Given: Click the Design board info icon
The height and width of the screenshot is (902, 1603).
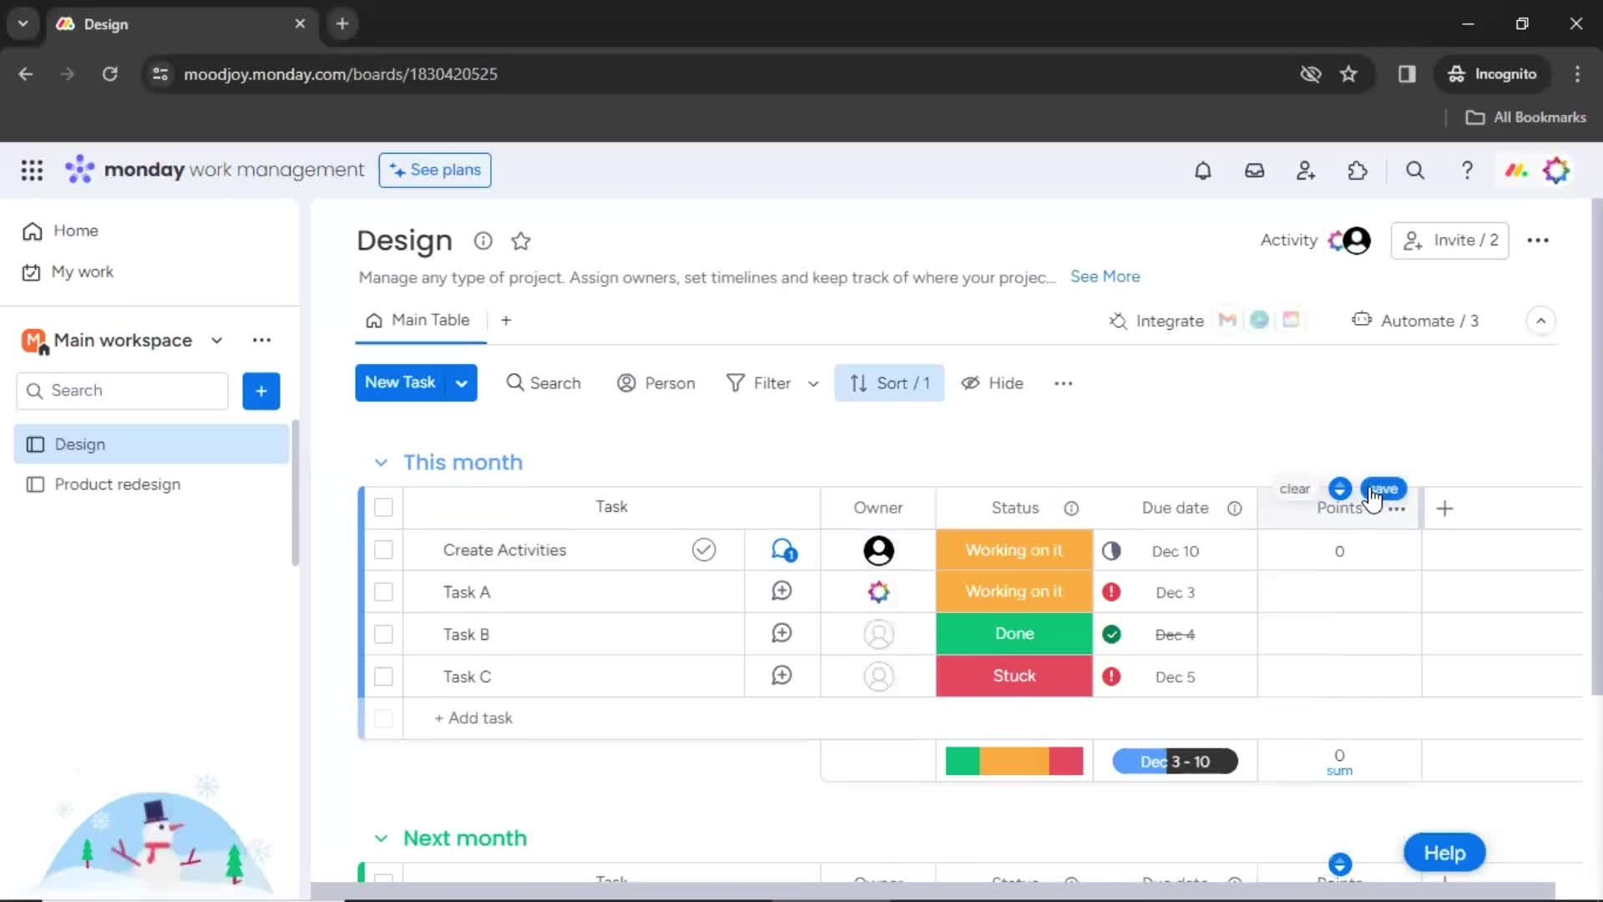Looking at the screenshot, I should click(x=483, y=240).
